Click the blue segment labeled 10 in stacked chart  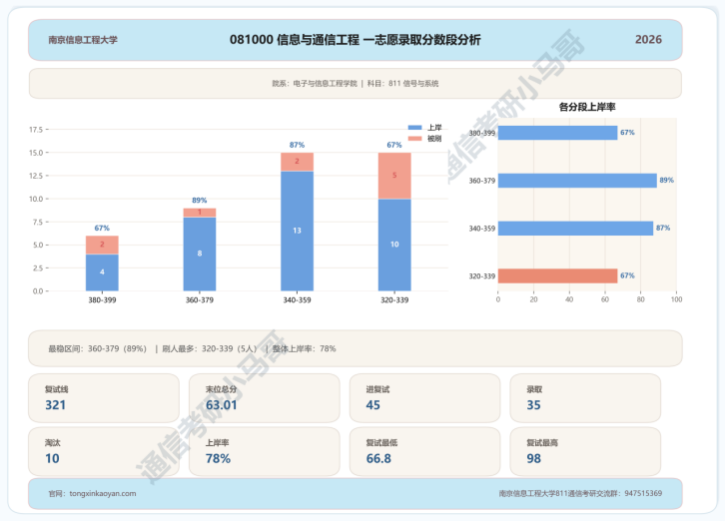point(394,245)
